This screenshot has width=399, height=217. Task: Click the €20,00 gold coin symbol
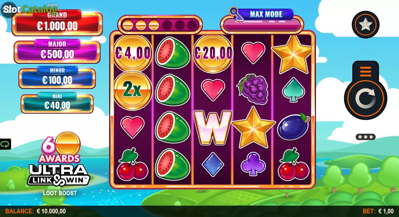point(213,53)
